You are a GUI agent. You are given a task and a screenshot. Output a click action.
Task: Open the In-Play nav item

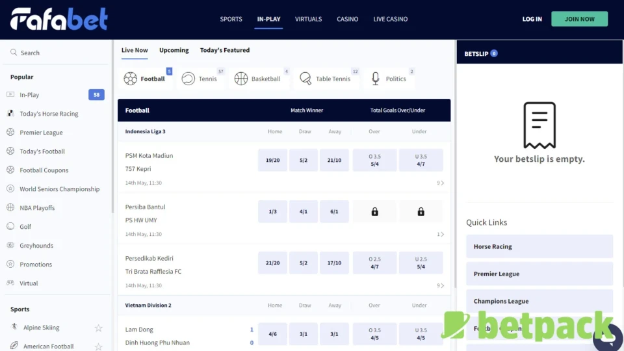[268, 19]
